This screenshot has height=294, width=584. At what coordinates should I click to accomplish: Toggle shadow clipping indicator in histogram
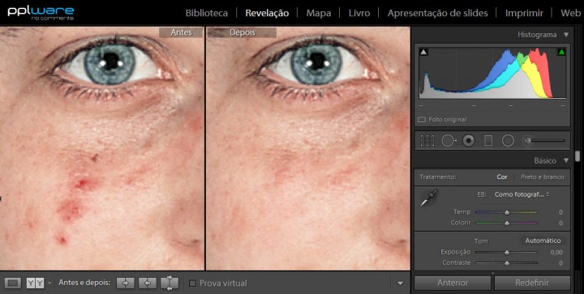(423, 52)
